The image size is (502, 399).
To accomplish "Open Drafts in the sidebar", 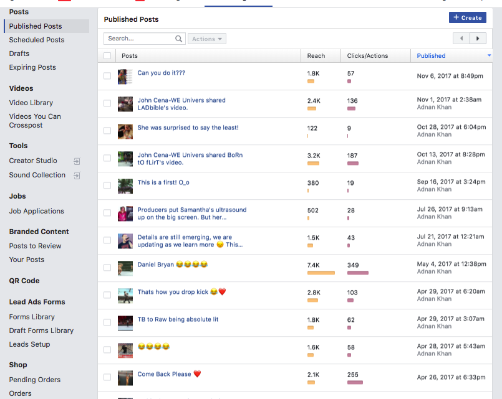I will (19, 54).
